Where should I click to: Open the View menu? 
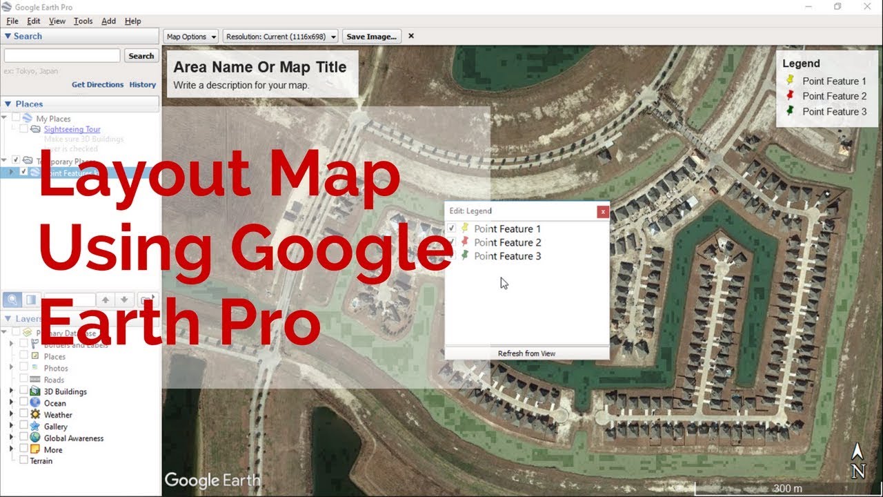57,21
